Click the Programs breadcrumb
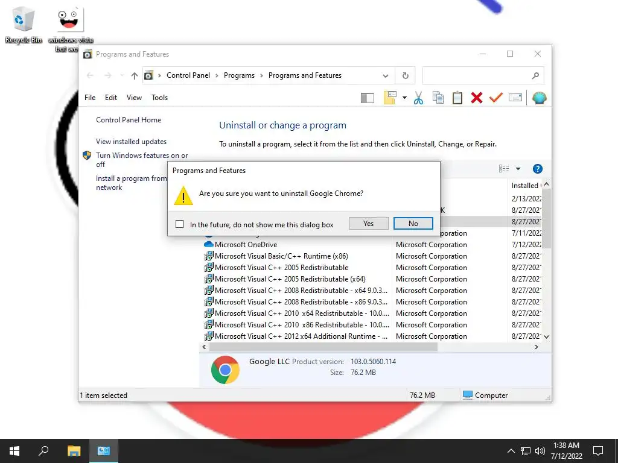This screenshot has width=618, height=463. coord(239,75)
